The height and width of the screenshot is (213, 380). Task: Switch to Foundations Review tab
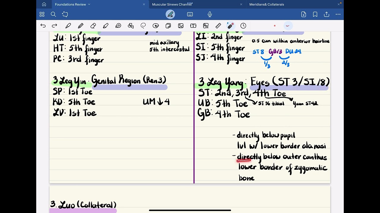[x=70, y=4]
